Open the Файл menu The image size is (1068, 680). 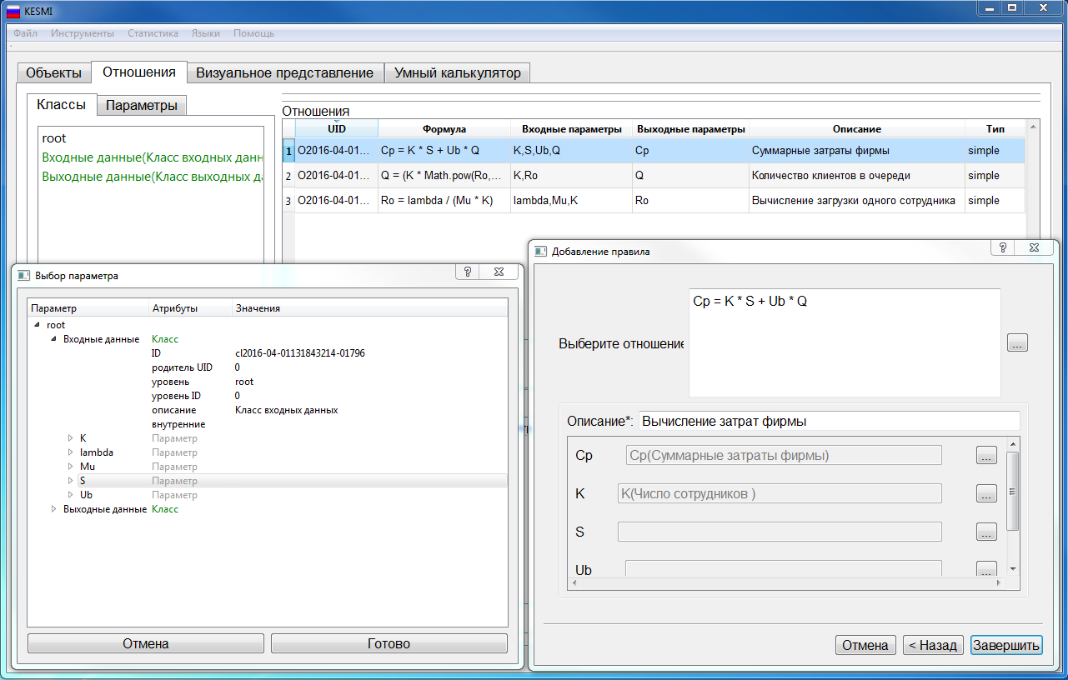click(x=26, y=33)
